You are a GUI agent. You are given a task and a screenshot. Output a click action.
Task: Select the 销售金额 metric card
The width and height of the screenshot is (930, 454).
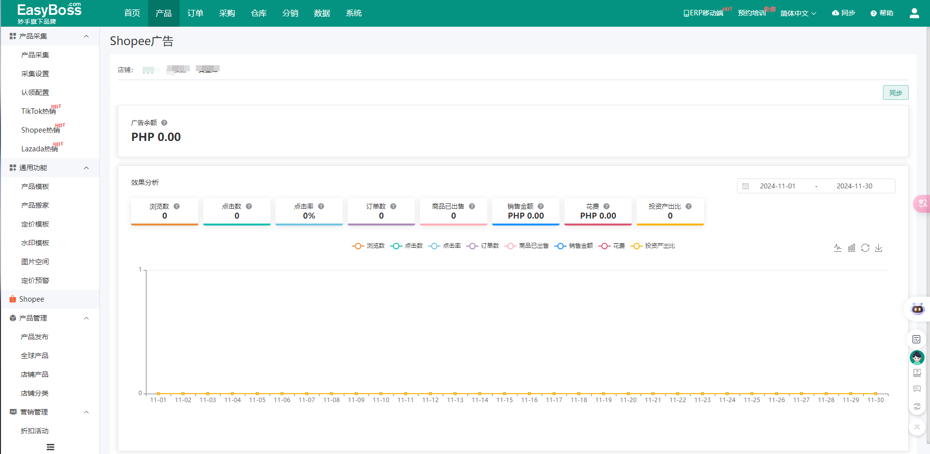pyautogui.click(x=526, y=212)
